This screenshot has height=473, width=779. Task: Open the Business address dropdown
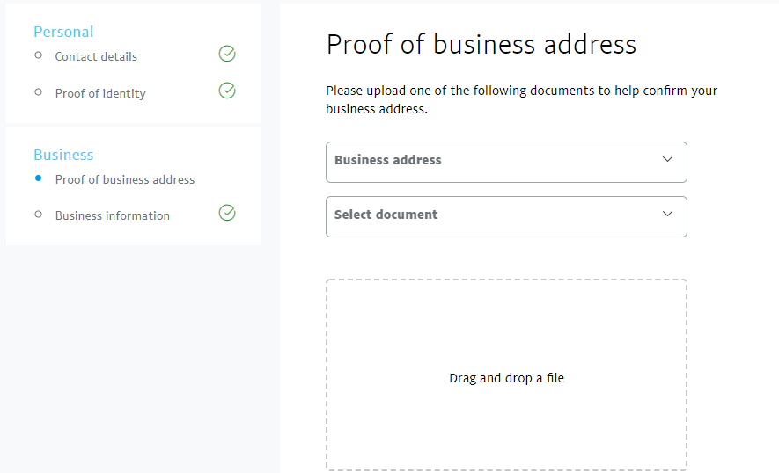[x=493, y=162]
